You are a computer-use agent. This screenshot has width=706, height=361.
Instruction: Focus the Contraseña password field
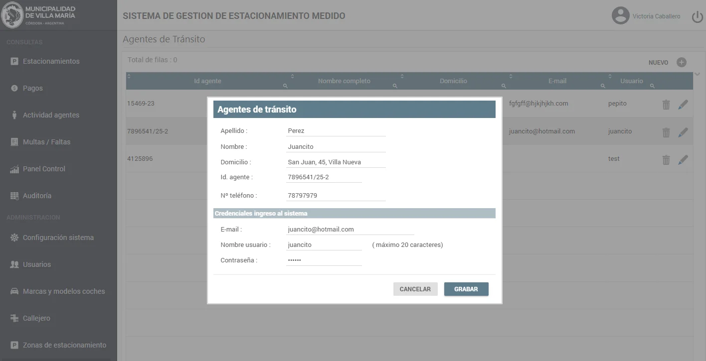click(324, 260)
